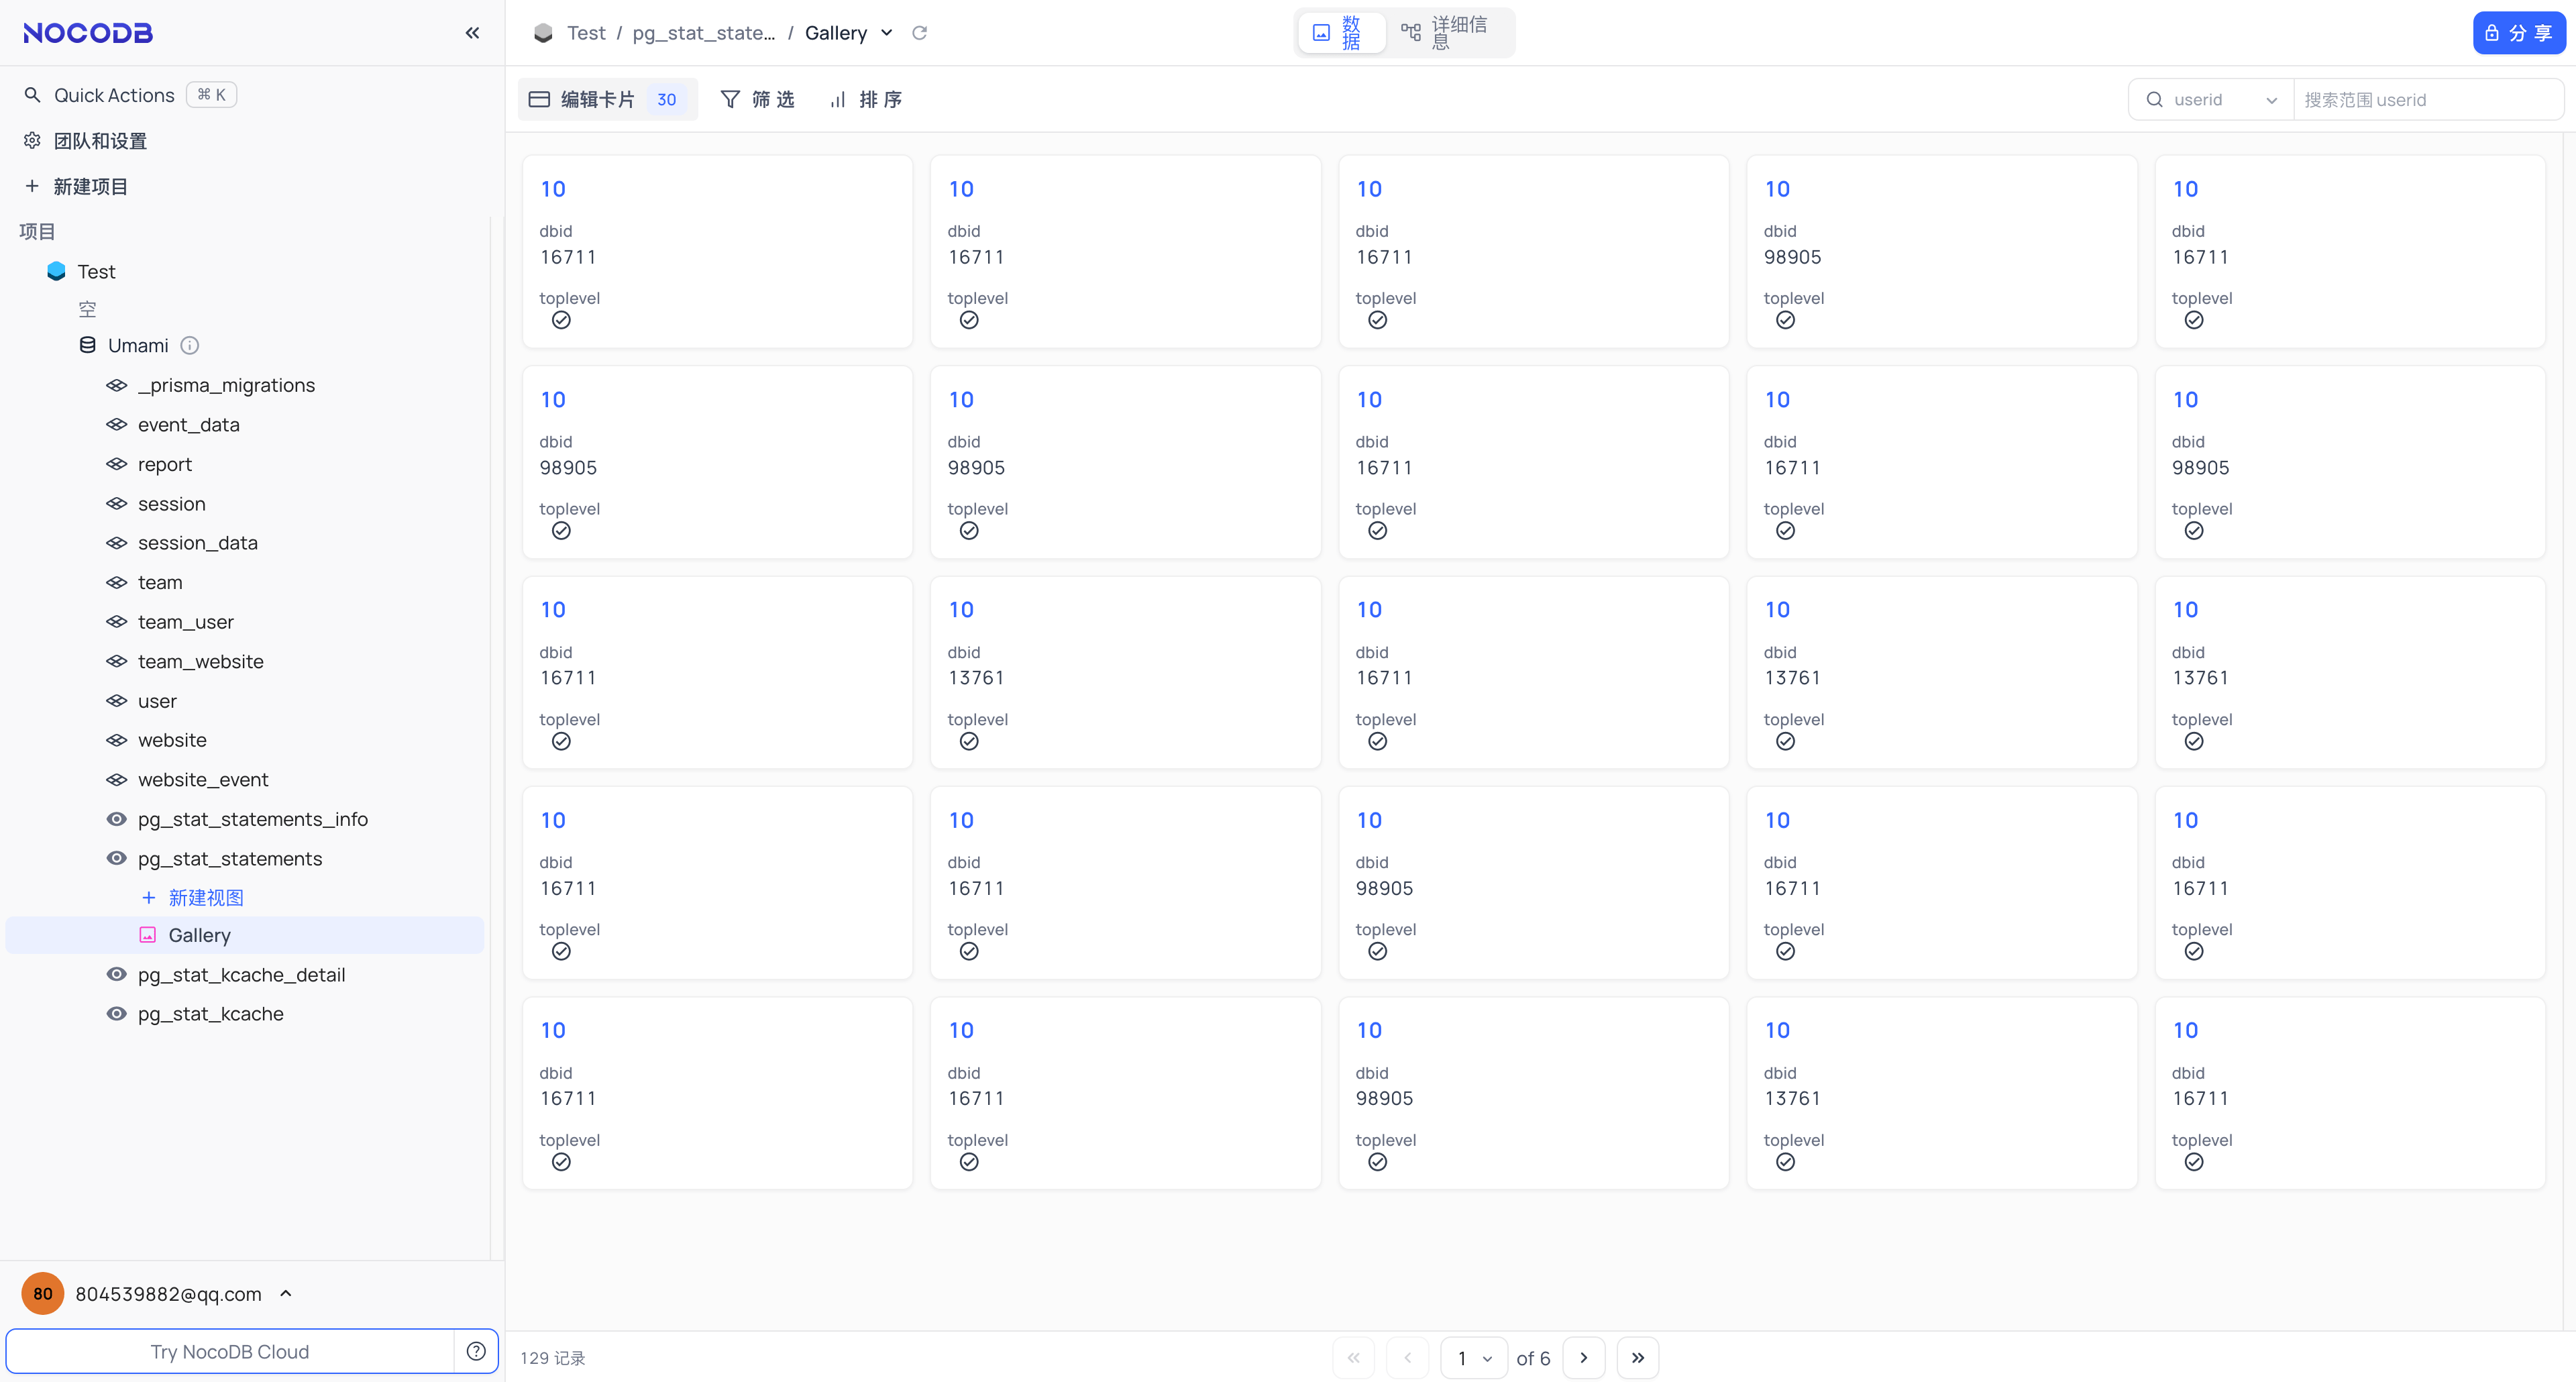This screenshot has height=1382, width=2576.
Task: Toggle visibility of pg_stat_statements view
Action: click(116, 858)
